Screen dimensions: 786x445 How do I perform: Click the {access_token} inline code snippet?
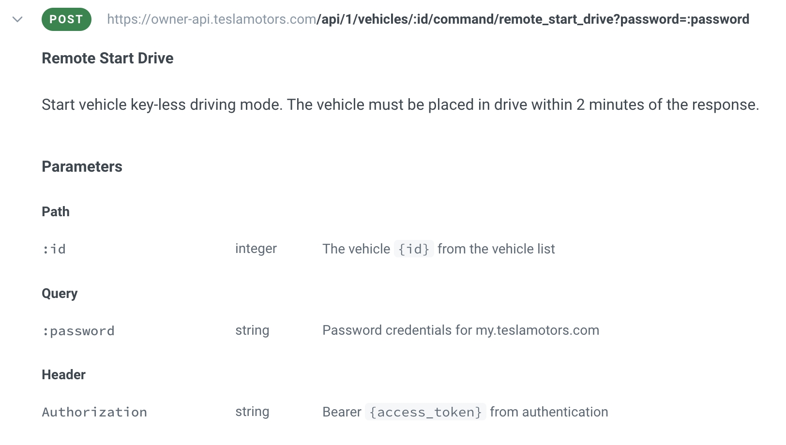425,412
